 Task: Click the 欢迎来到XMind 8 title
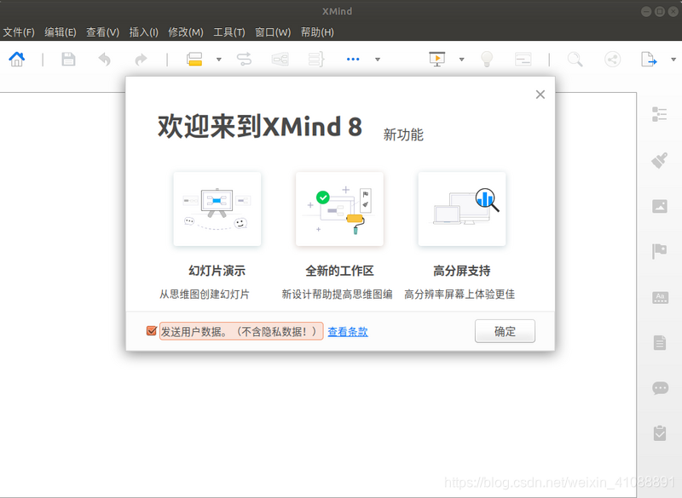260,127
